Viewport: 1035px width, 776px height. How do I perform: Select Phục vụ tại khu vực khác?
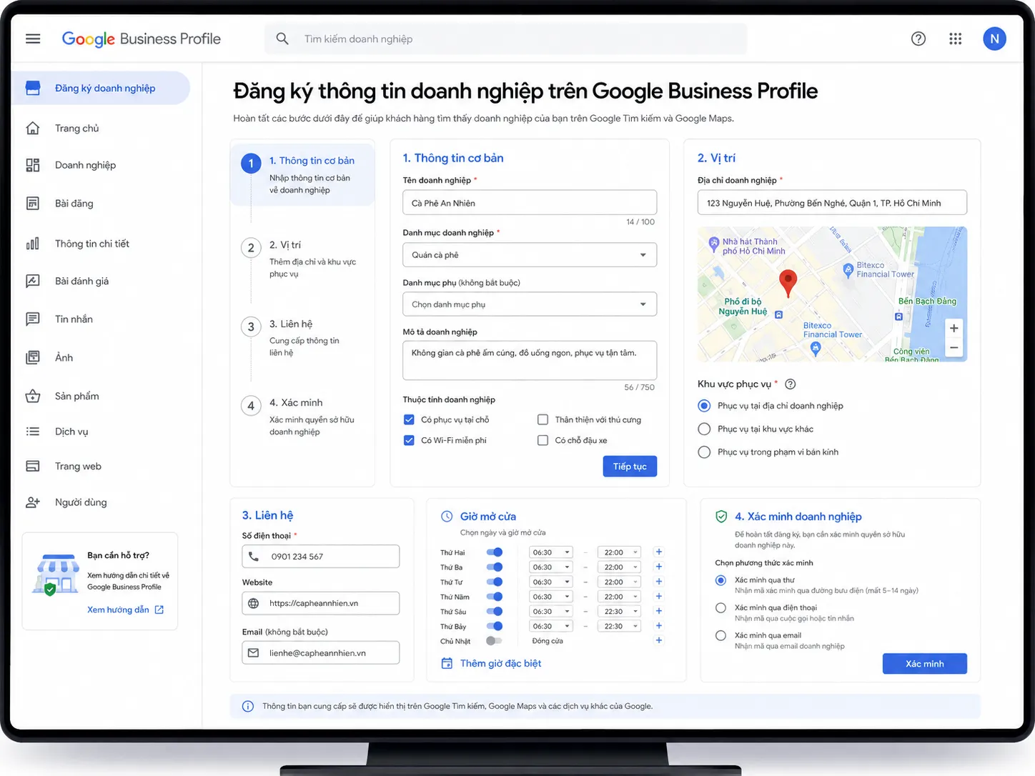click(x=704, y=429)
